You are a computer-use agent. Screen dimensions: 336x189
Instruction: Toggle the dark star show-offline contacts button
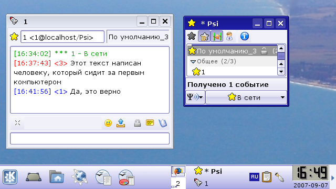(192, 36)
